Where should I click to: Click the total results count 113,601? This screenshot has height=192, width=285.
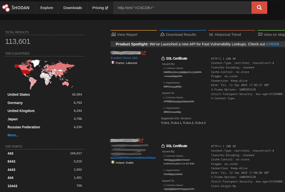[x=18, y=41]
